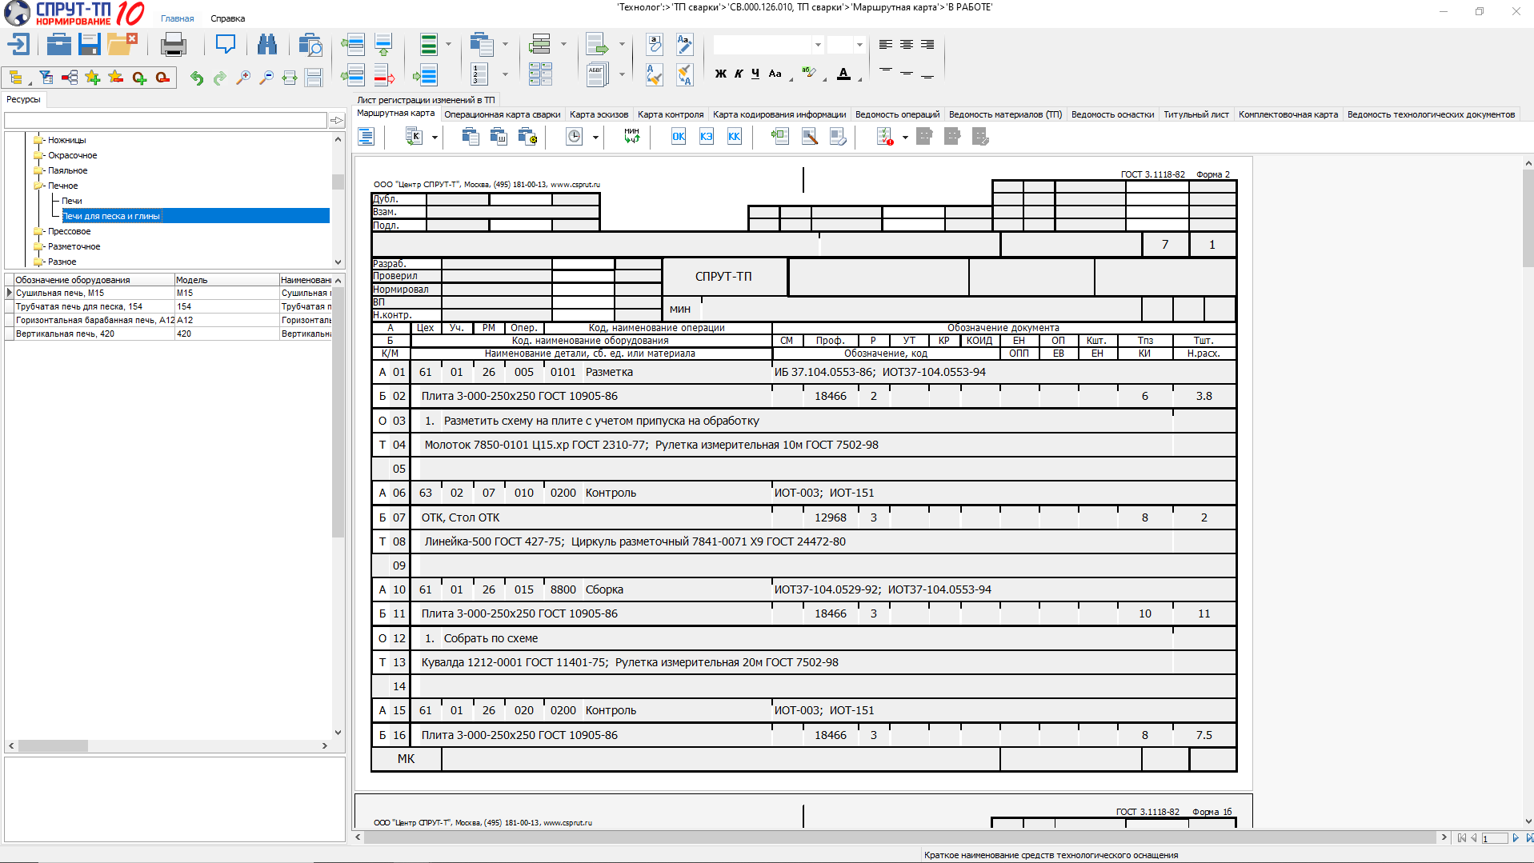Open the Справка menu

pos(227,18)
